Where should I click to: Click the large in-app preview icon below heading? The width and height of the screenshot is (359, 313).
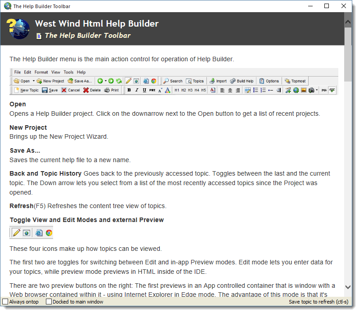coord(27,233)
